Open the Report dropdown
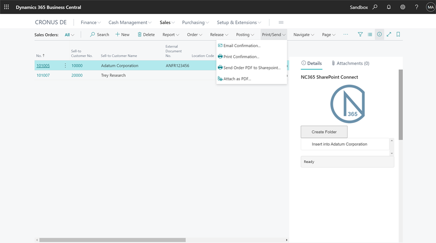 point(171,34)
